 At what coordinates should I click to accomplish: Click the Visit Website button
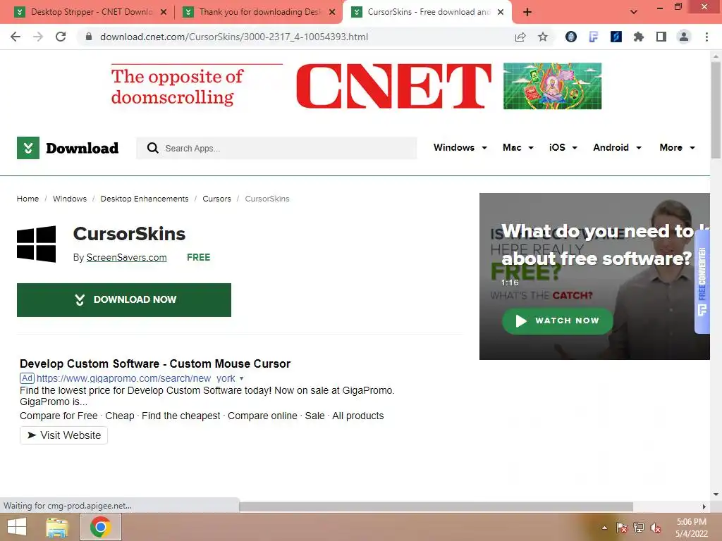pos(63,435)
